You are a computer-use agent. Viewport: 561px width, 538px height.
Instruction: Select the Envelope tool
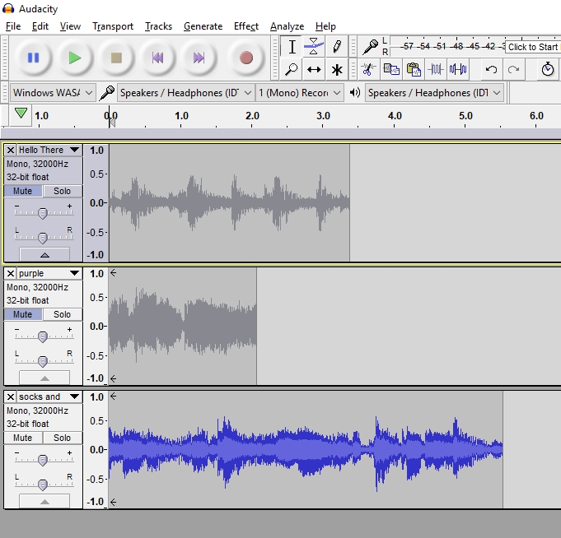[x=314, y=47]
